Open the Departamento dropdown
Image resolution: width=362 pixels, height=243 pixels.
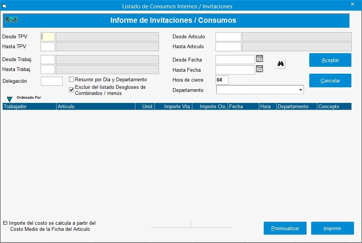301,90
